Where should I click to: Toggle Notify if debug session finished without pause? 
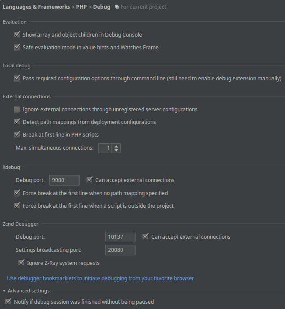8,302
